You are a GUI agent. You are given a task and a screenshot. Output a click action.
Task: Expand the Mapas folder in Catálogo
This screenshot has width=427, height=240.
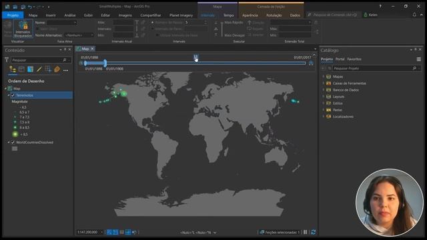point(324,77)
